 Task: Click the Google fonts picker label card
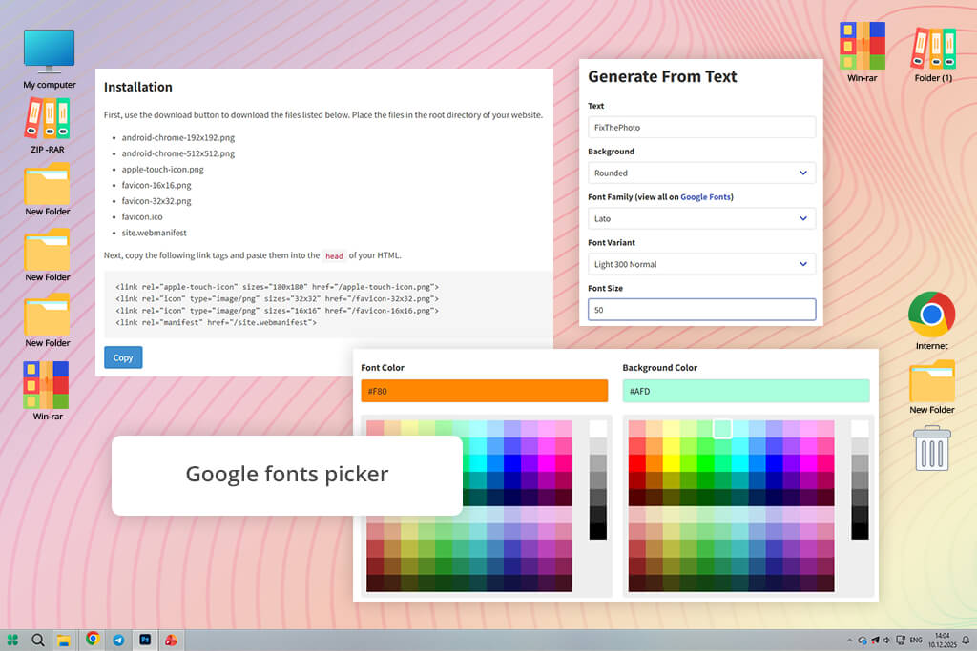286,475
